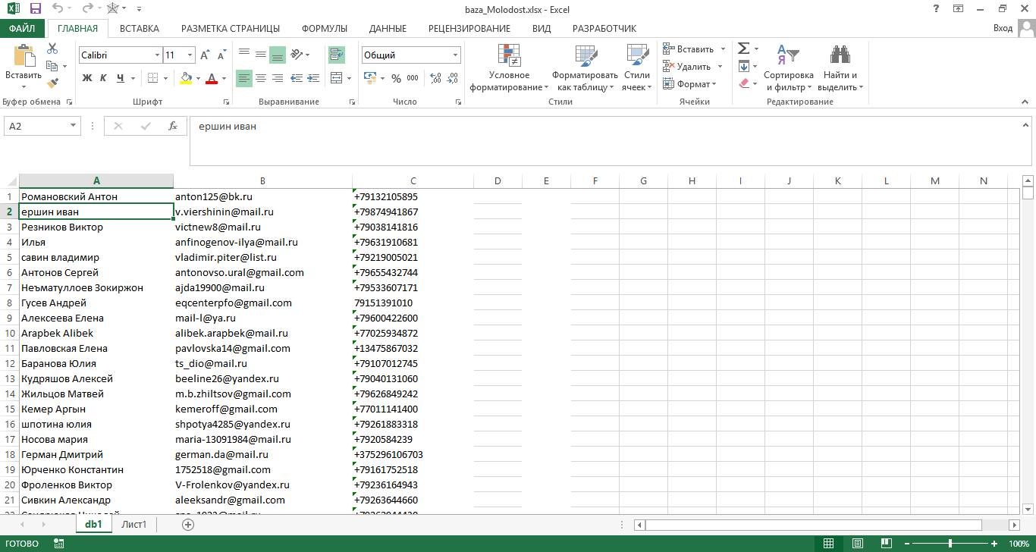Image resolution: width=1036 pixels, height=552 pixels.
Task: Switch to the ВСТАВКА tab
Action: [x=140, y=28]
